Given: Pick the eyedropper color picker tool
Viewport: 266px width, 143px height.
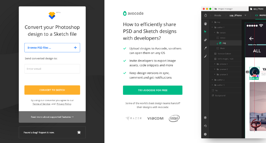Looking at the screenshot, I should point(205,48).
